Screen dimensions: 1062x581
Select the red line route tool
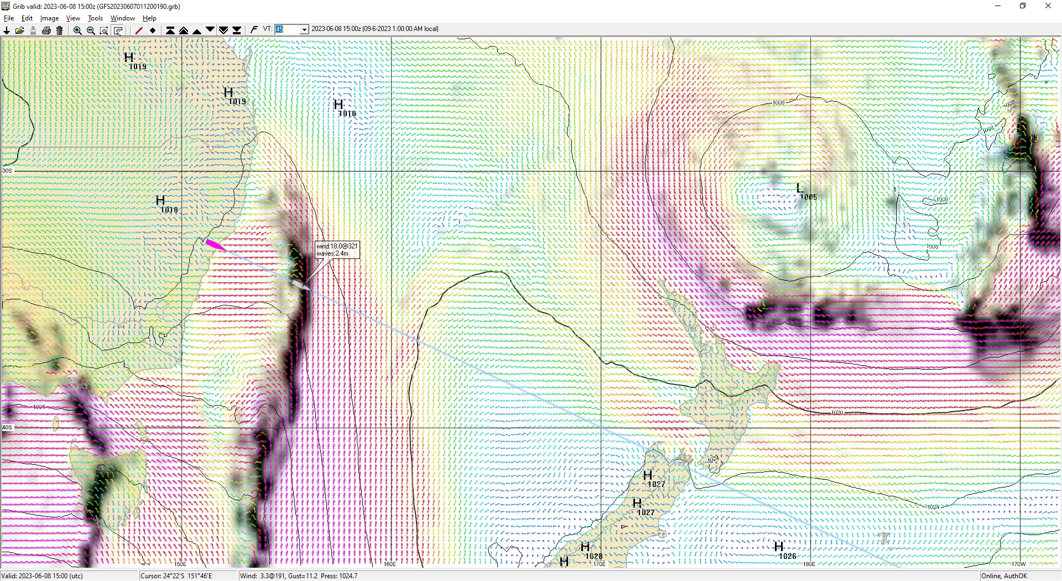coord(139,30)
